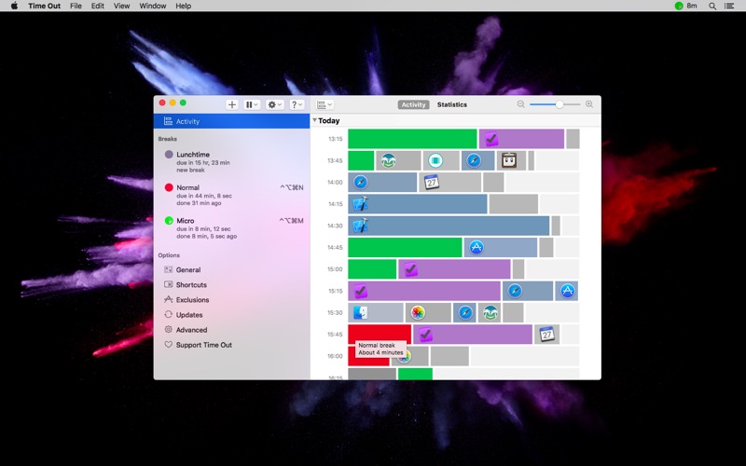
Task: Open the timeline view mode dropdown
Action: point(325,104)
